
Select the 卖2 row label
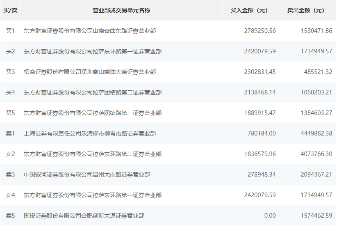[10, 154]
